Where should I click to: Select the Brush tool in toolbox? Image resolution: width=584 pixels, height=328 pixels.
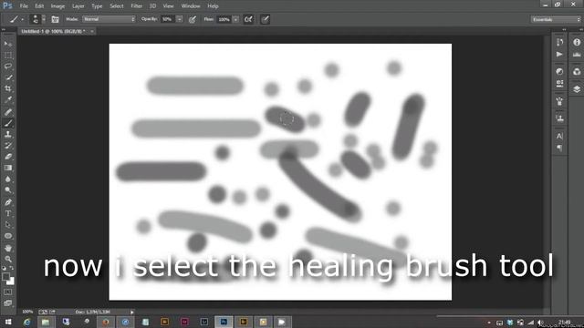[8, 123]
